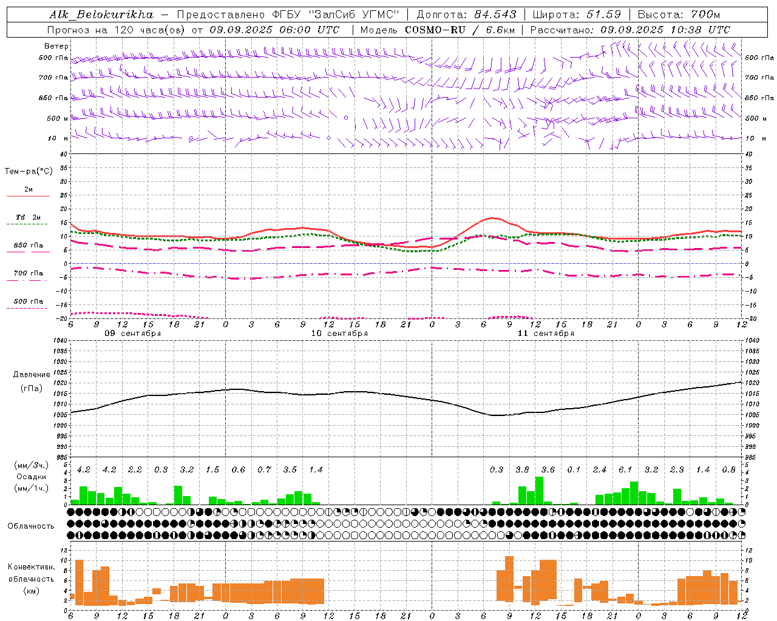This screenshot has width=777, height=621.
Task: Click the precipitation total 3.6
Action: (548, 469)
